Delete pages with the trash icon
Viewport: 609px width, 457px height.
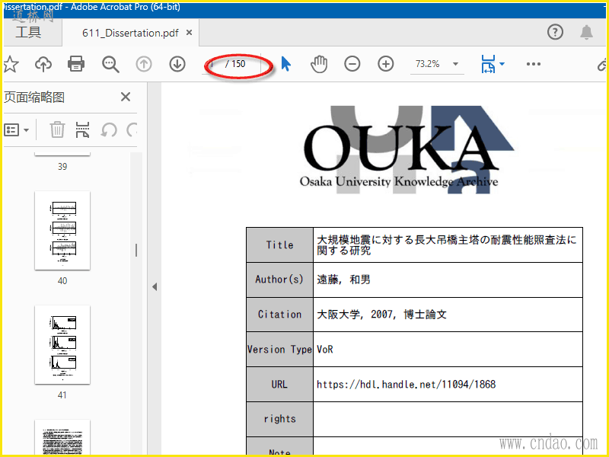coord(57,129)
